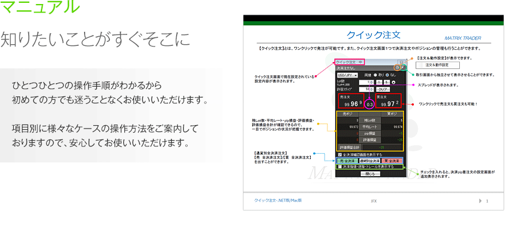Select 両建 なし radio button
The height and width of the screenshot is (229, 518).
(387, 75)
